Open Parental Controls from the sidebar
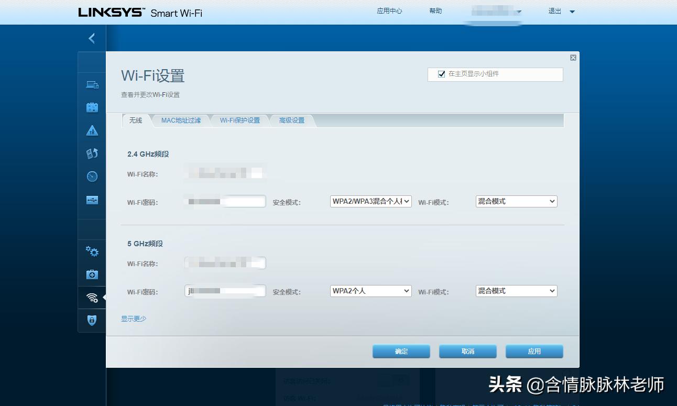The image size is (677, 406). pyautogui.click(x=92, y=130)
